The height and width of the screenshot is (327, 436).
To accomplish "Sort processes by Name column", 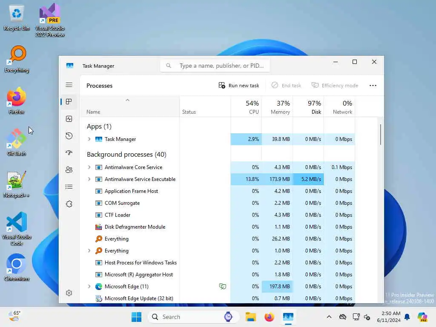I will pos(129,107).
